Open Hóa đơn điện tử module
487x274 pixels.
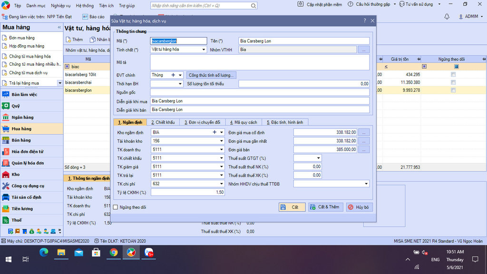pyautogui.click(x=31, y=152)
